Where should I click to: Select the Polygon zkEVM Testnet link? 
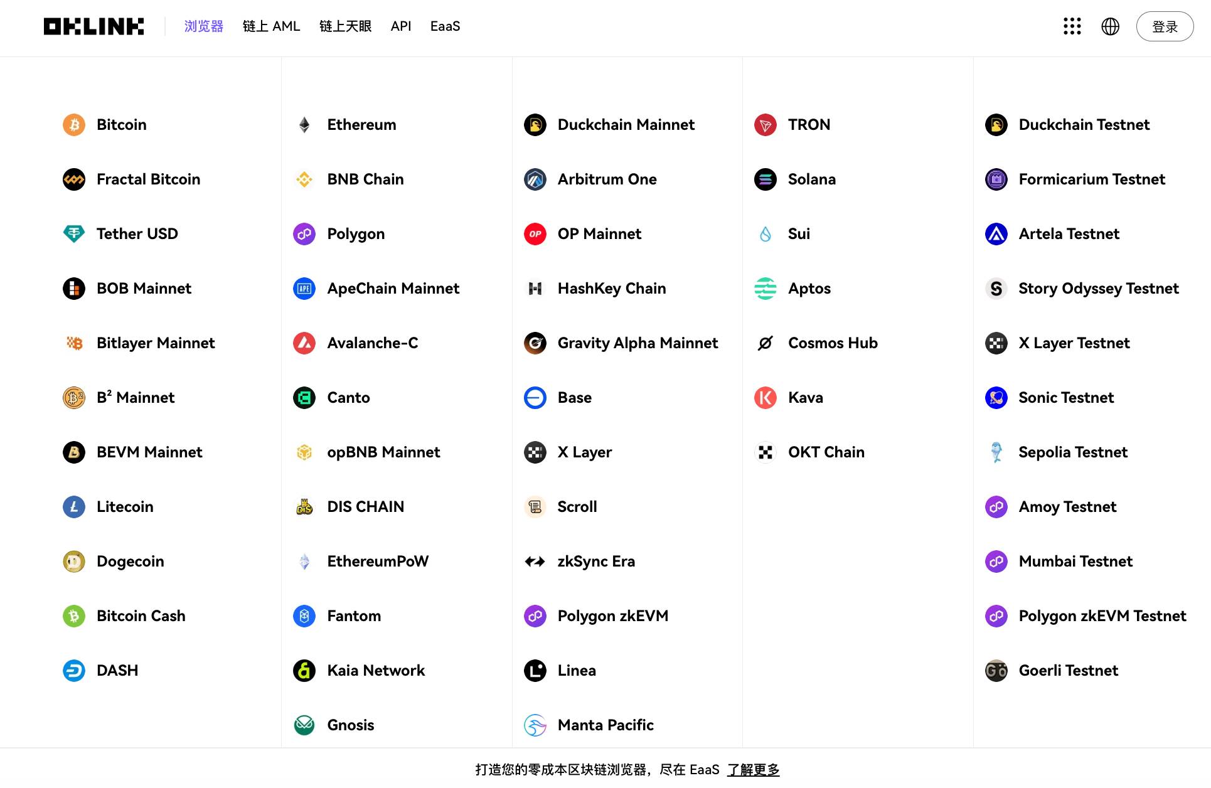tap(1102, 616)
